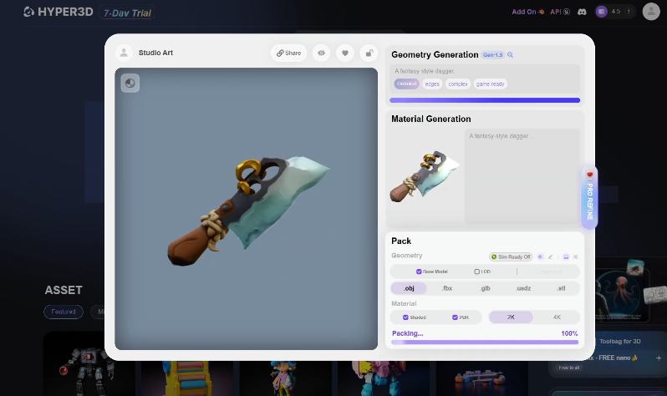Click the Material Generation prompt field
The width and height of the screenshot is (667, 396).
[x=522, y=176]
